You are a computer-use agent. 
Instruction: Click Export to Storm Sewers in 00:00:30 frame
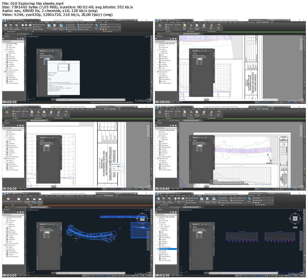click(85, 27)
